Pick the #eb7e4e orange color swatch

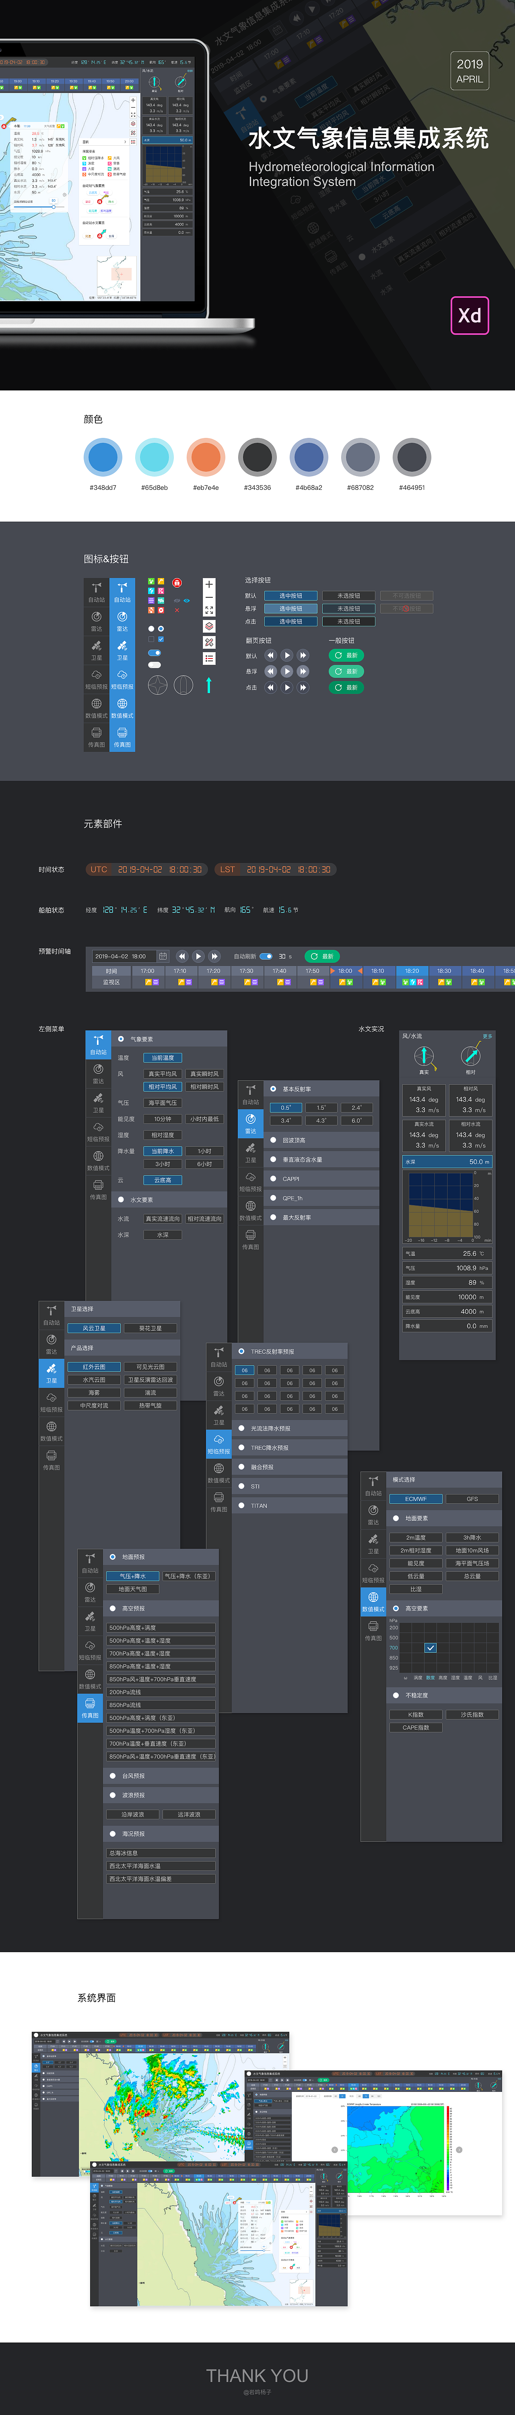(205, 458)
